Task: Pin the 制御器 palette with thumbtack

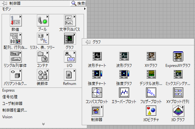Action: [5, 3]
